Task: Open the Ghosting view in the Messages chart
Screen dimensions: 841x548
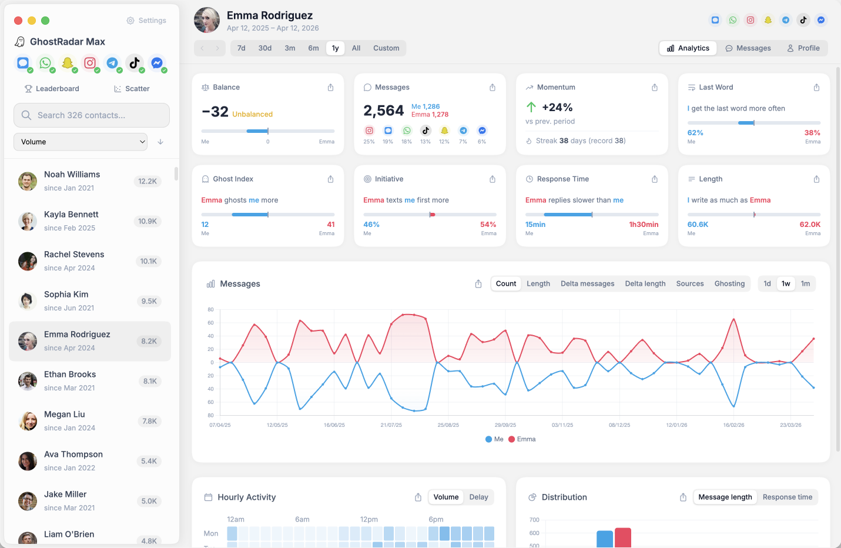Action: click(x=729, y=283)
